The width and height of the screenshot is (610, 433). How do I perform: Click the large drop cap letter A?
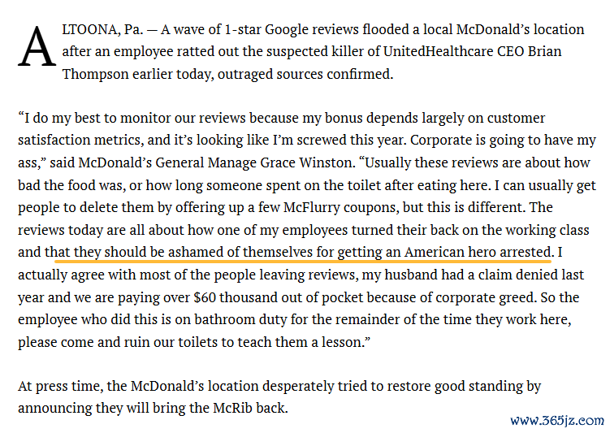tap(37, 46)
